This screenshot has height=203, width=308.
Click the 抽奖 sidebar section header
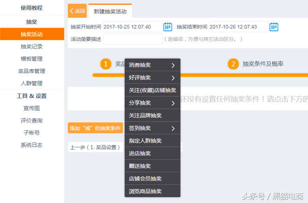(x=31, y=22)
